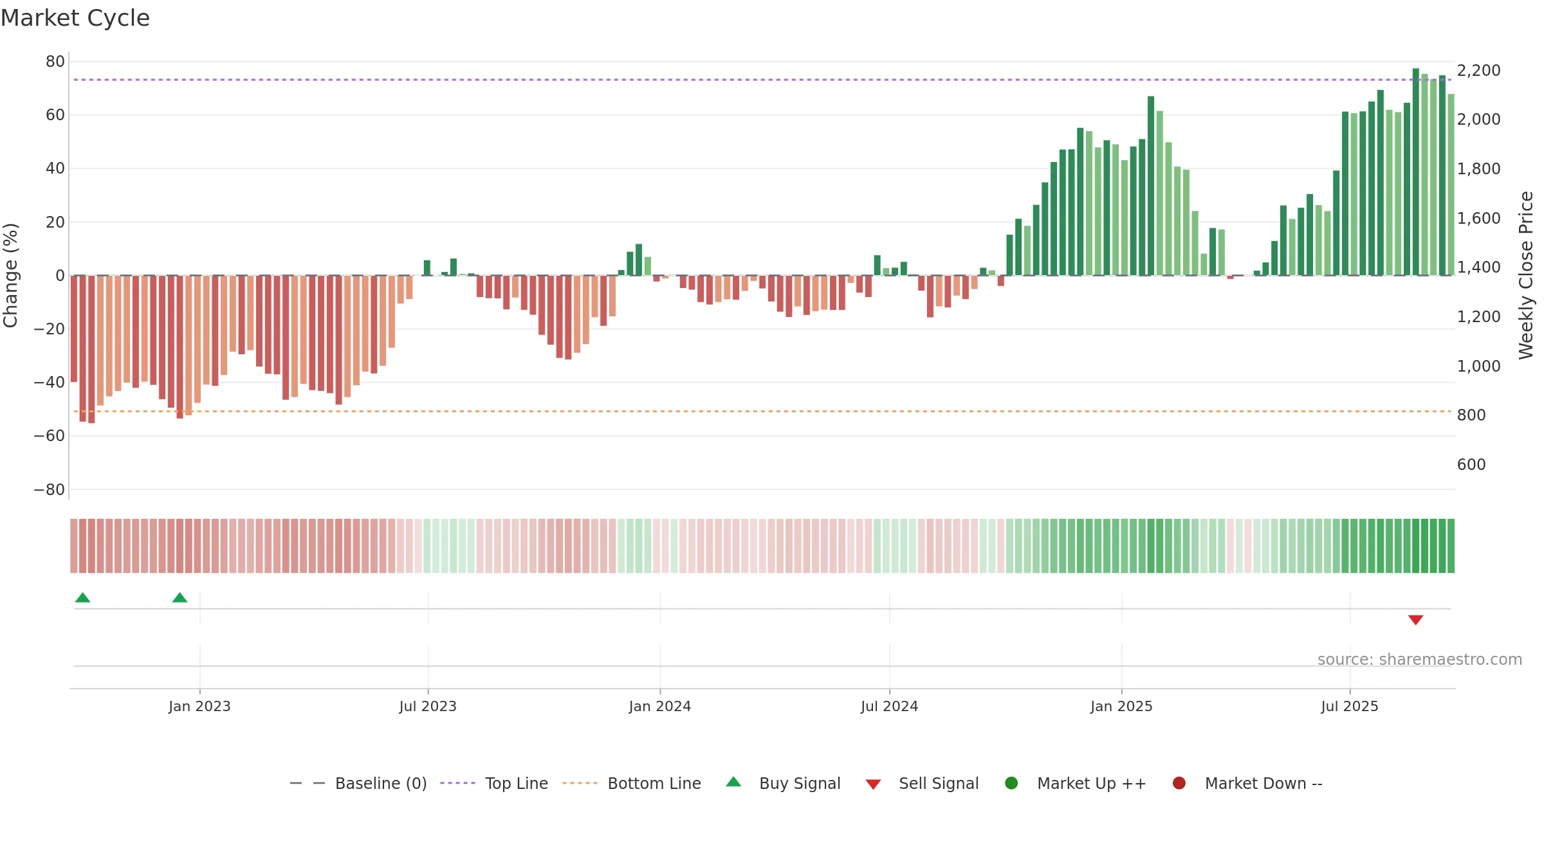Click the 600 price axis tick

pyautogui.click(x=1471, y=464)
